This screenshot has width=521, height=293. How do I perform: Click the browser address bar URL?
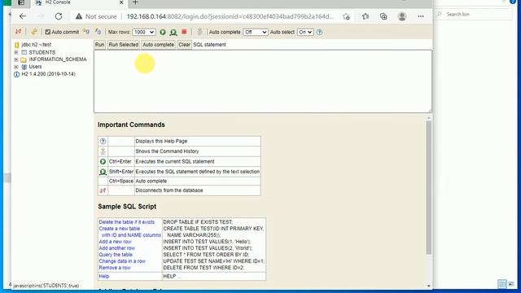click(230, 16)
